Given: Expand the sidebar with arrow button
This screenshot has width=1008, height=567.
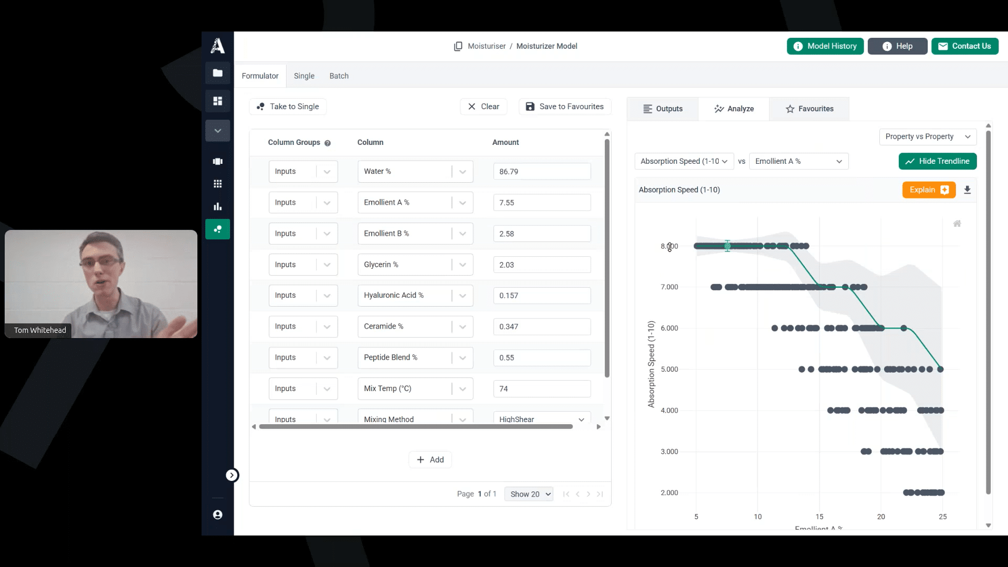Looking at the screenshot, I should 232,475.
